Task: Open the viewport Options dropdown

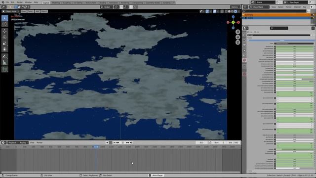Action: coord(235,7)
